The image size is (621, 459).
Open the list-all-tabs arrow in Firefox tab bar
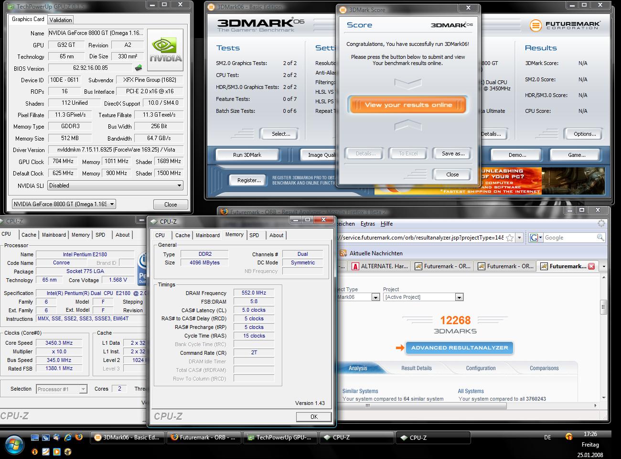[x=603, y=266]
